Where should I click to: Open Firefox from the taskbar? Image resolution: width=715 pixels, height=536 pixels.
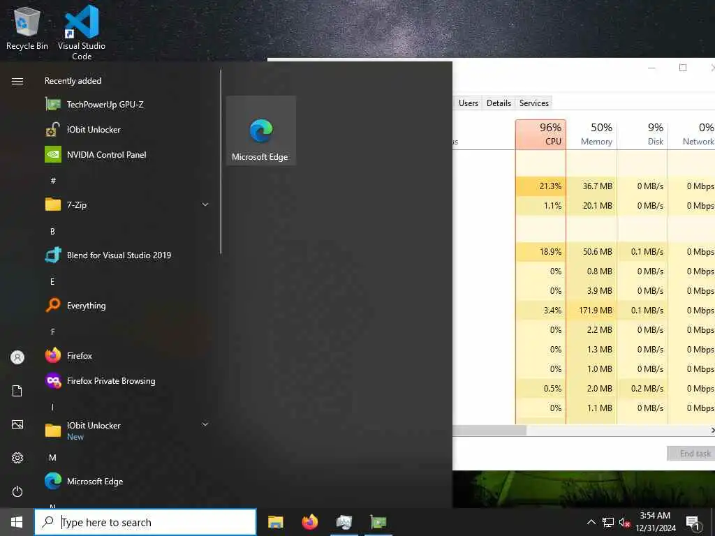tap(309, 522)
